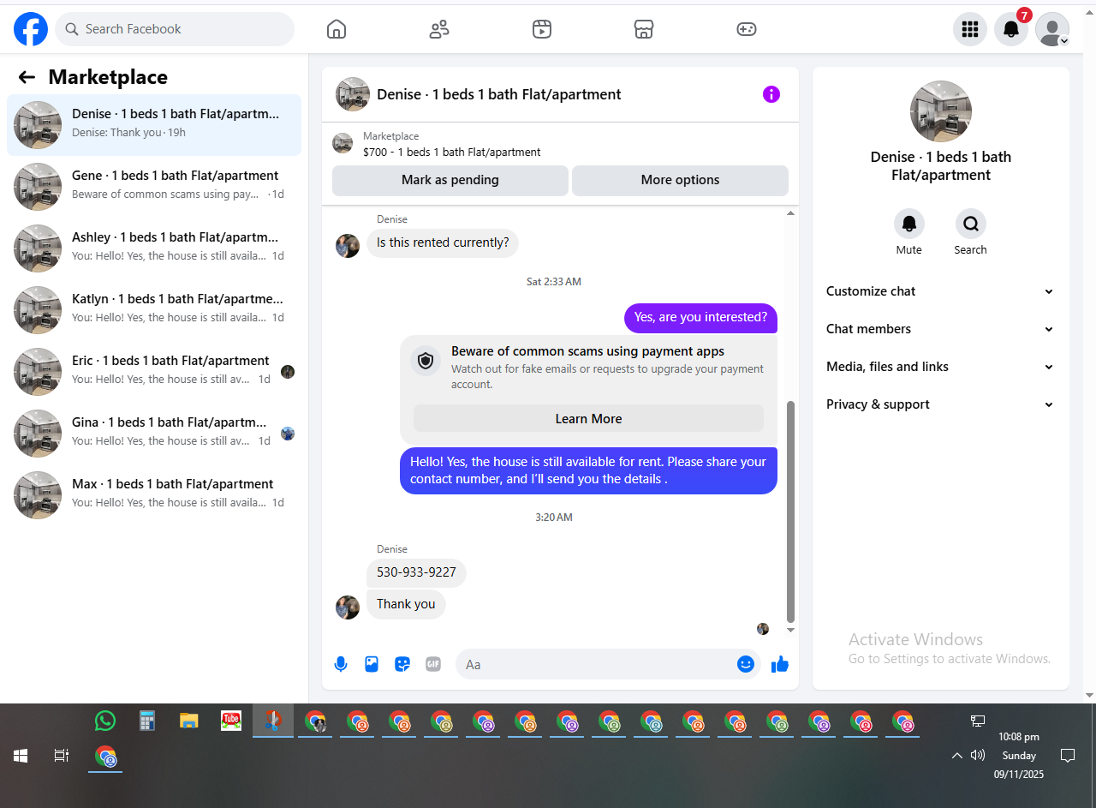Click the chat scrollbar up arrow
The width and height of the screenshot is (1096, 808).
coord(790,212)
